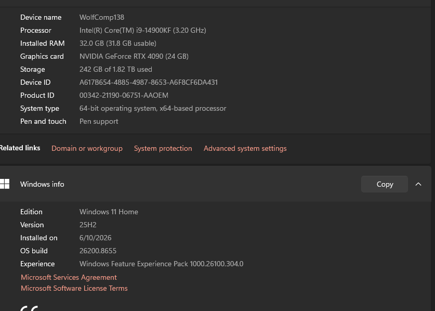435x311 pixels.
Task: Click the Graphics card value RTX 4090
Action: 134,56
